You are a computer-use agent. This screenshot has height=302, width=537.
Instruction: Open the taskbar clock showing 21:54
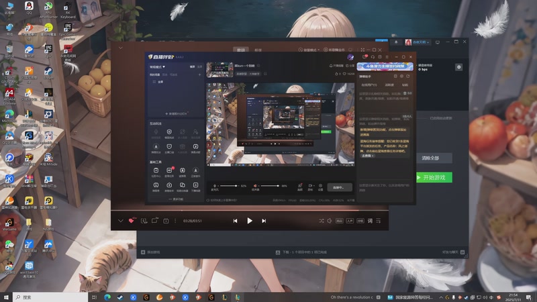coord(514,297)
